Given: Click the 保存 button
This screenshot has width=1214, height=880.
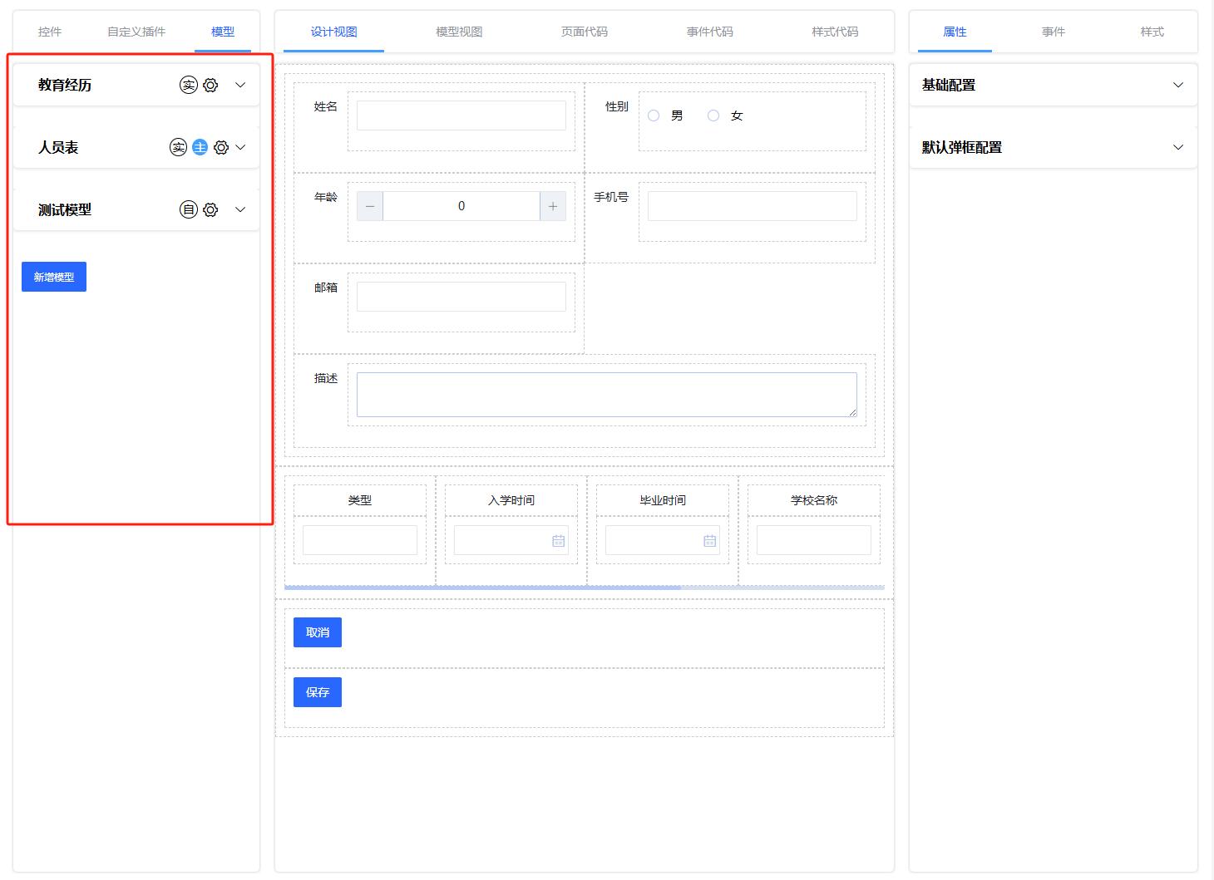Looking at the screenshot, I should 318,692.
